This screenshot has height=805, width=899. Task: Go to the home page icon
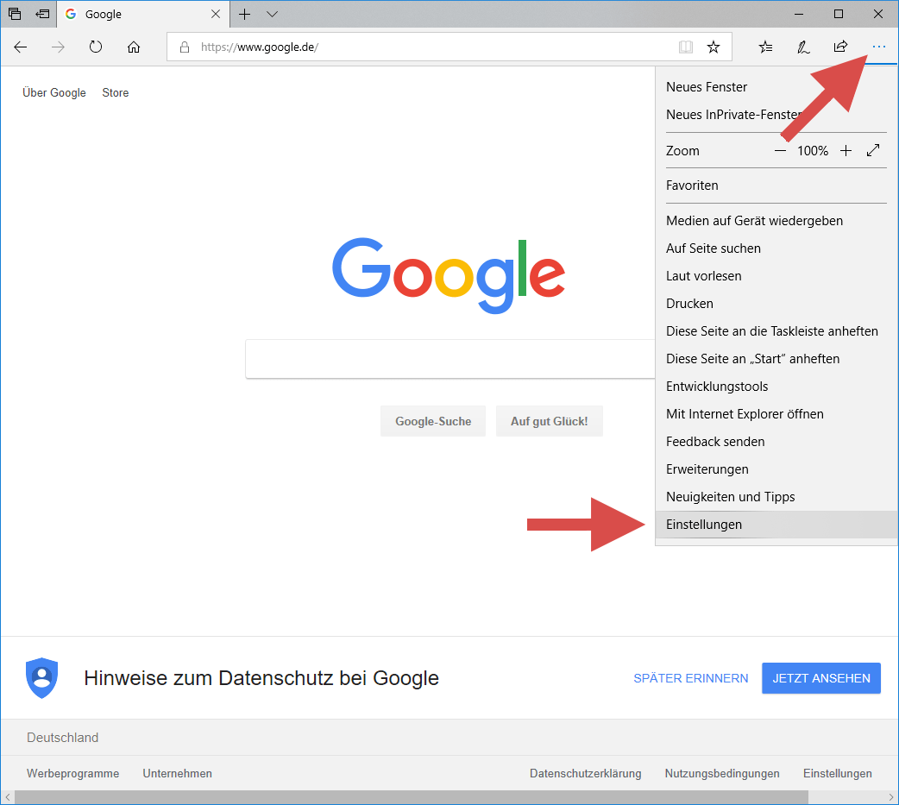point(134,47)
